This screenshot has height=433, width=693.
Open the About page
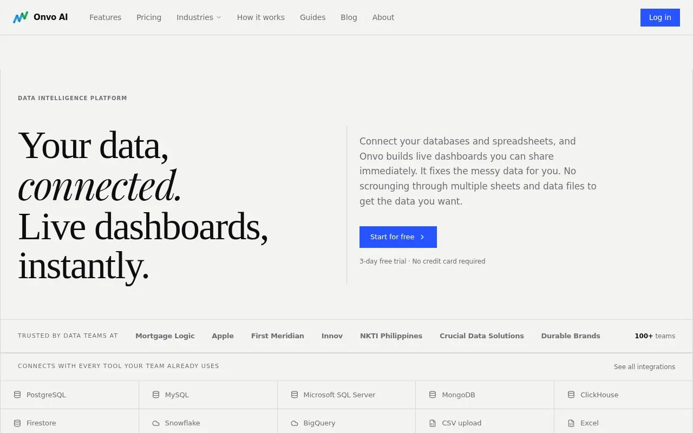[383, 17]
